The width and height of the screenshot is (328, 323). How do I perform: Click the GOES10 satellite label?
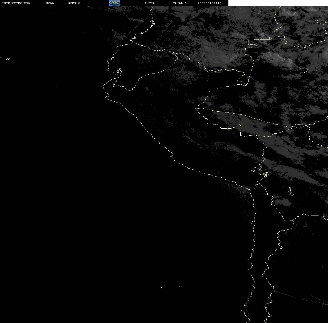pos(74,3)
